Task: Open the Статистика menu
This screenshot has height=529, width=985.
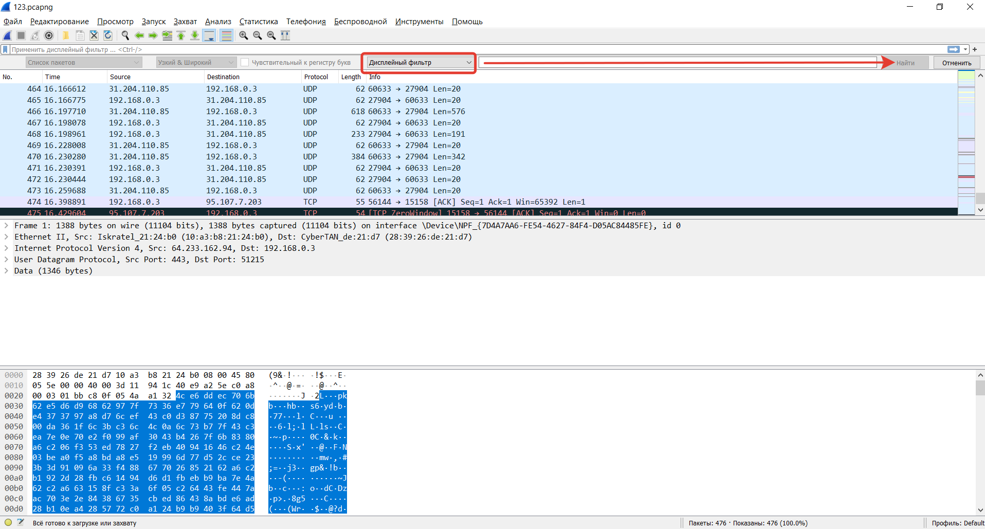Action: pyautogui.click(x=258, y=22)
